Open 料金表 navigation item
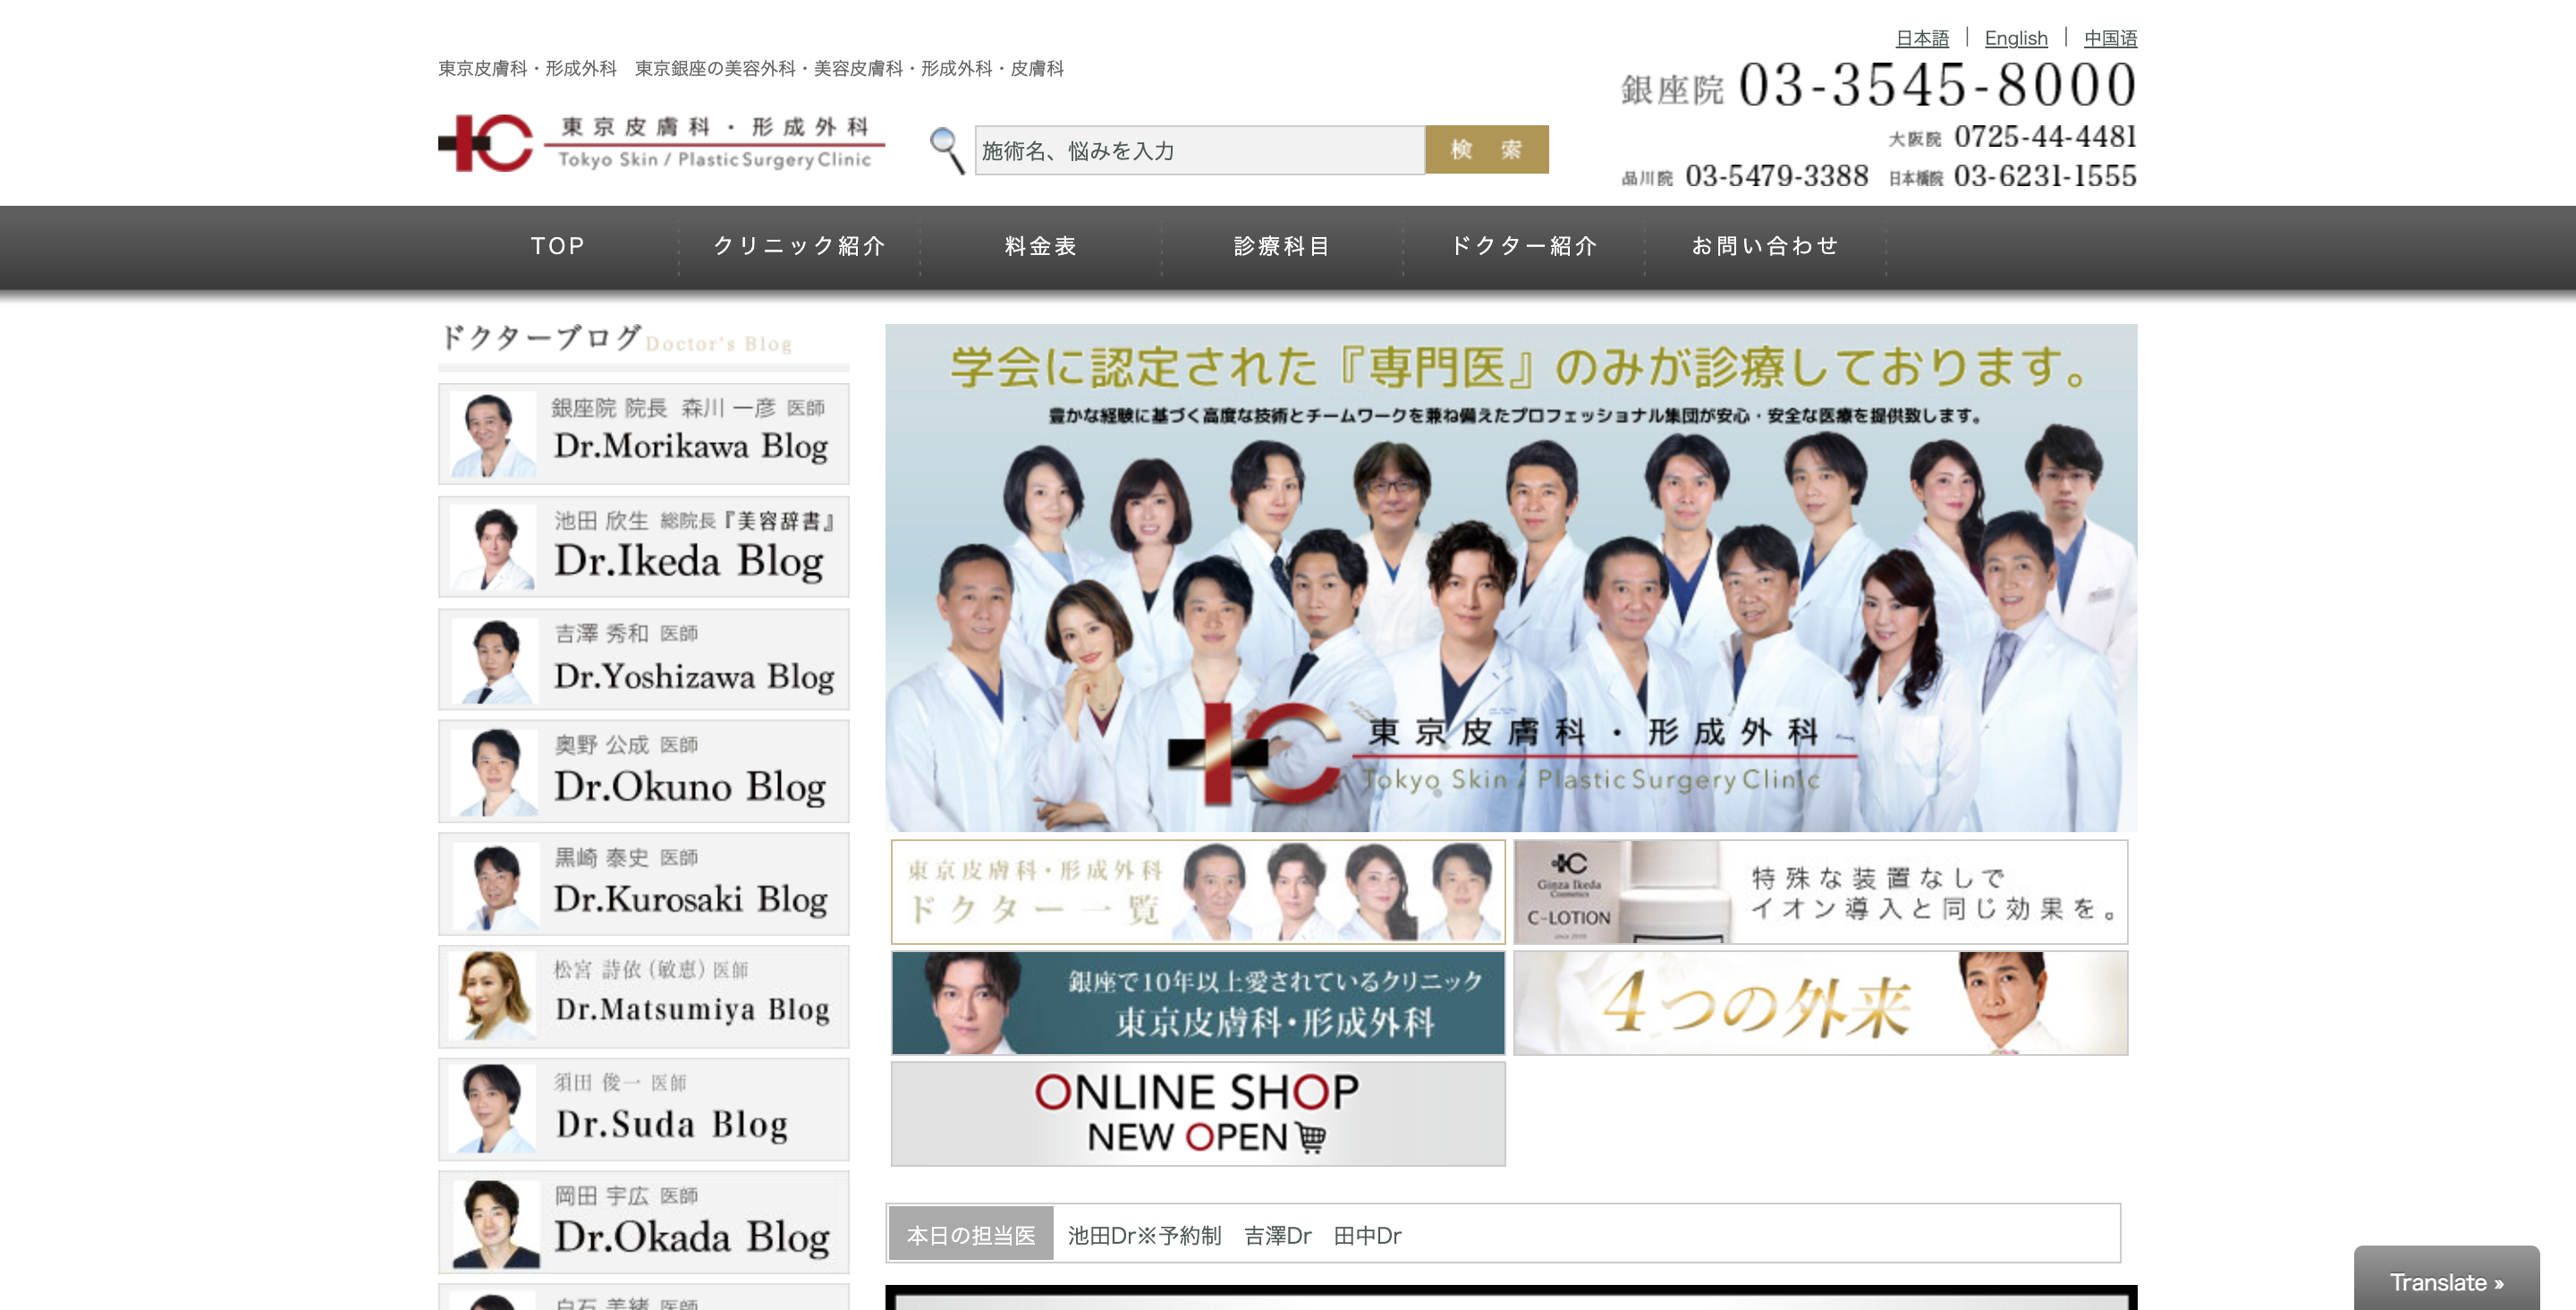The width and height of the screenshot is (2576, 1310). 1041,246
